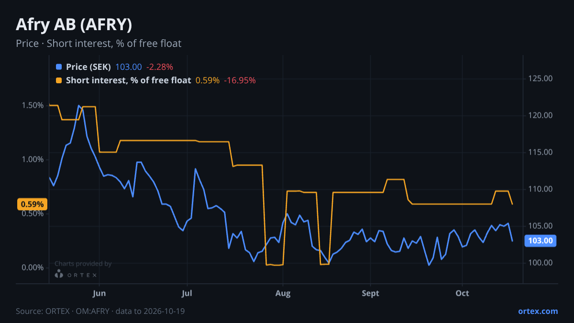Image resolution: width=574 pixels, height=323 pixels.
Task: Click the orange Short interest legend swatch
Action: pos(59,80)
